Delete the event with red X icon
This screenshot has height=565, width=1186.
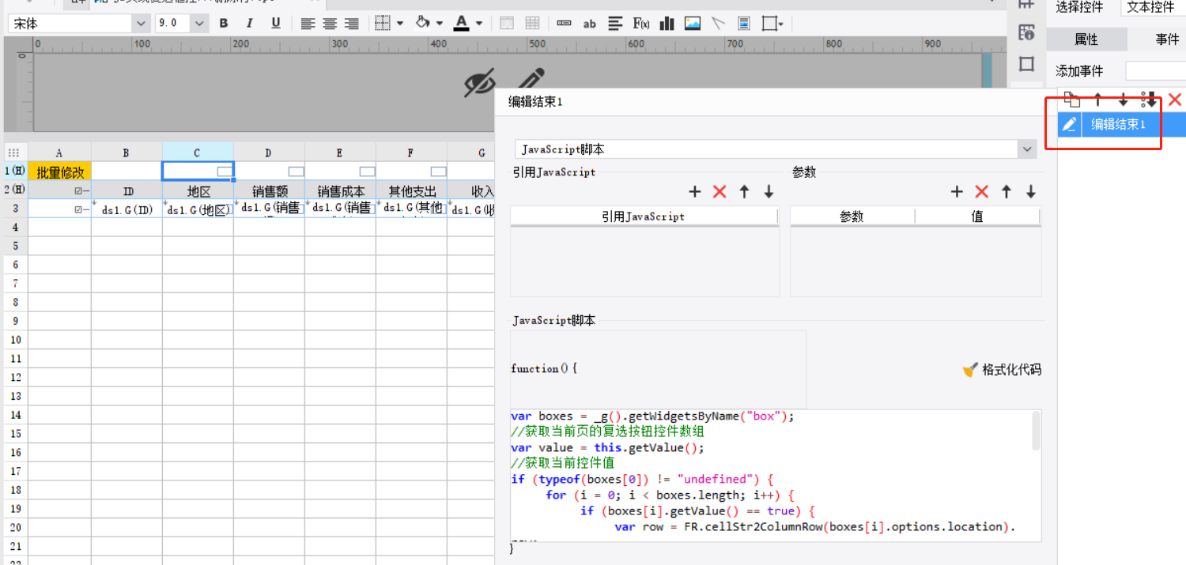click(1175, 100)
